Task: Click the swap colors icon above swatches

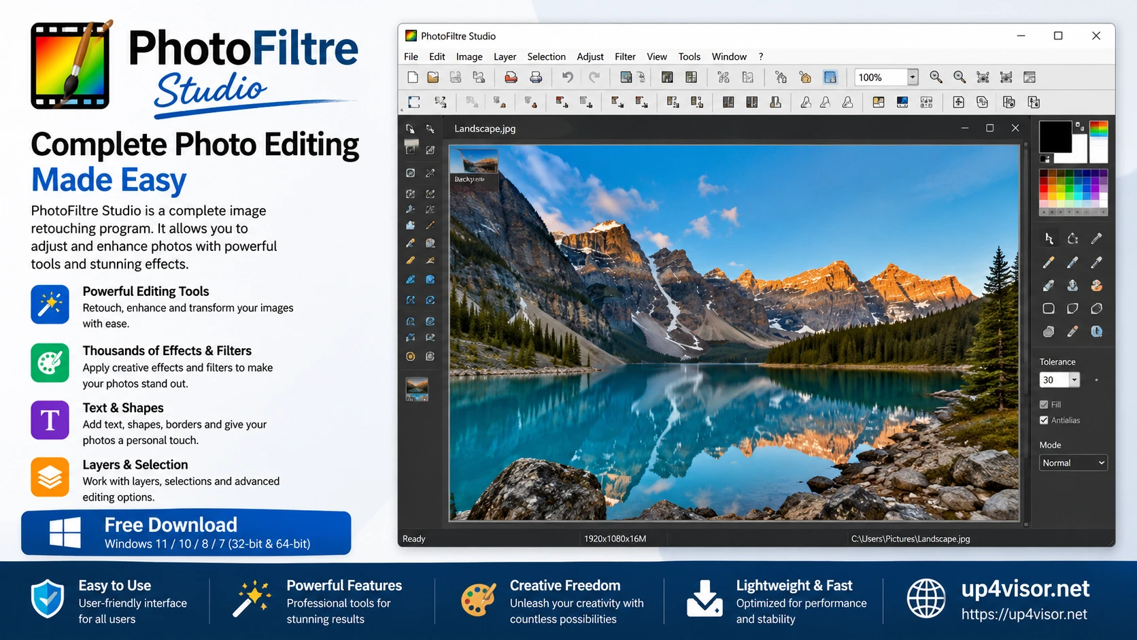Action: (x=1079, y=126)
